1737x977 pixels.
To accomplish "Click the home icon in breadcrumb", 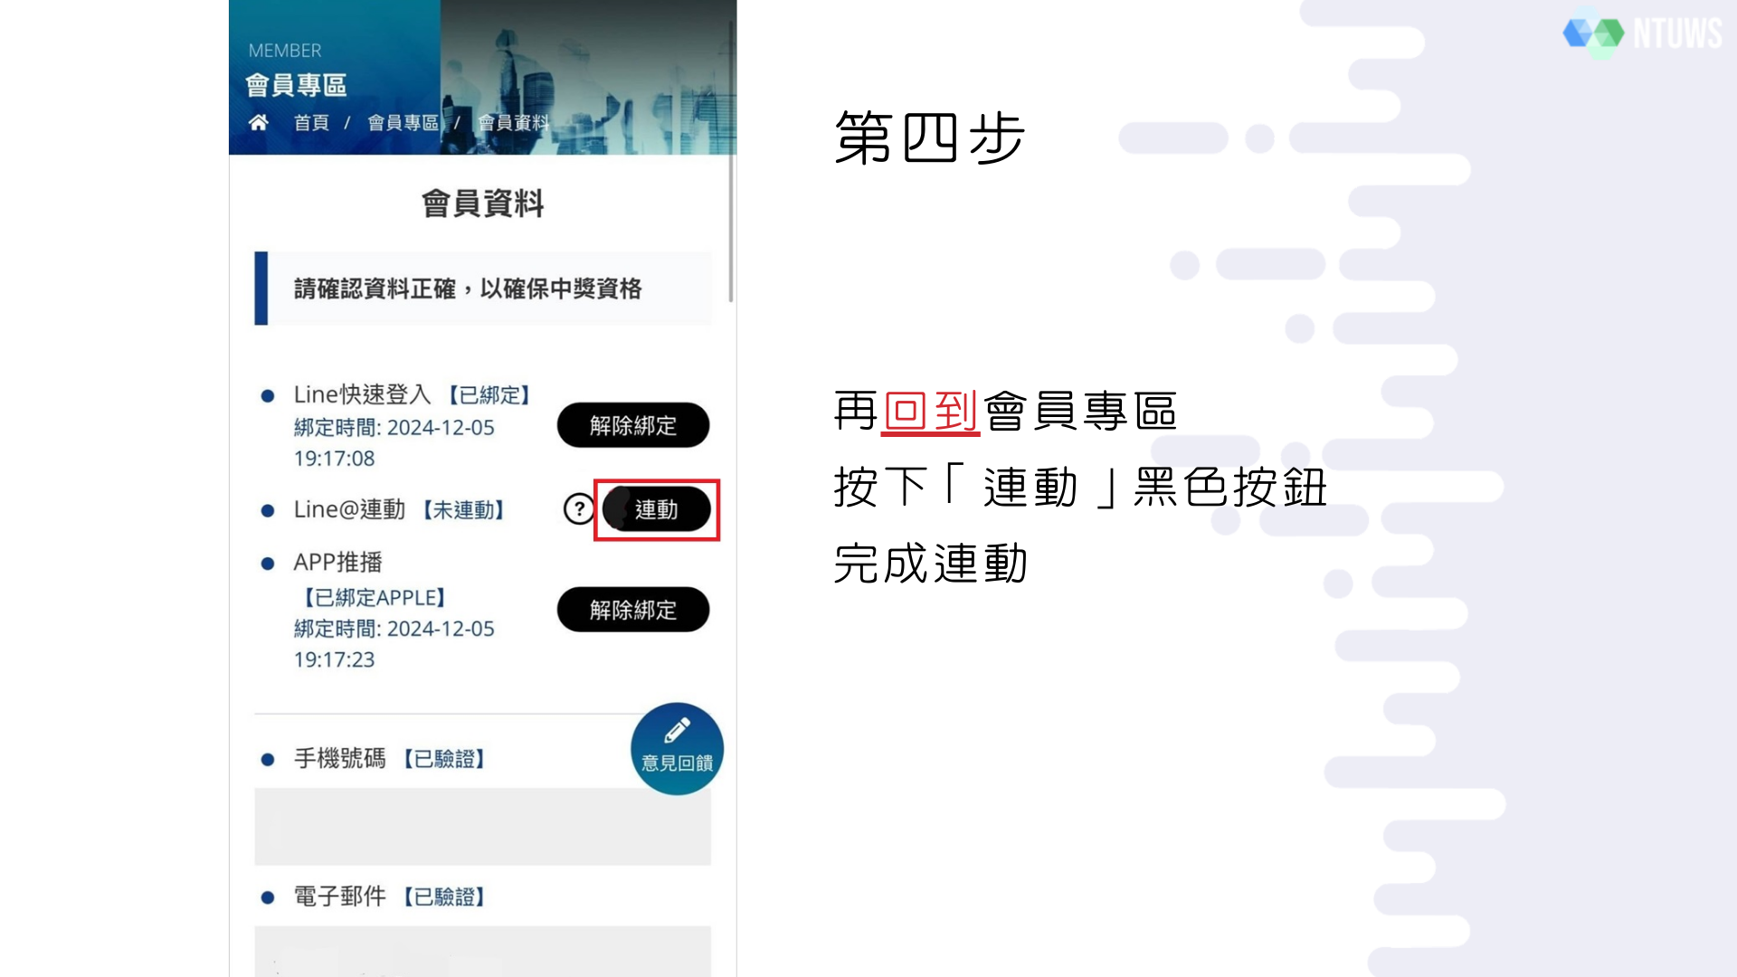I will (x=259, y=122).
